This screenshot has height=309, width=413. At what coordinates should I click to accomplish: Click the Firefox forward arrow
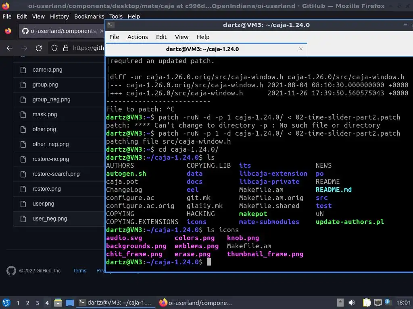pos(24,48)
